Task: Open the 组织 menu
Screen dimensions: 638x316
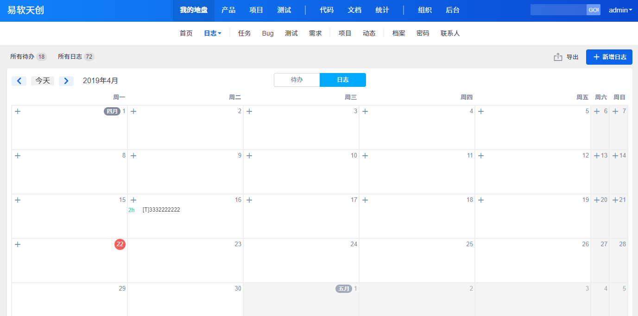Action: coord(425,10)
